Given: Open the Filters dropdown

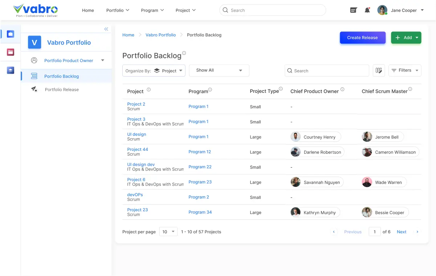Looking at the screenshot, I should 405,70.
